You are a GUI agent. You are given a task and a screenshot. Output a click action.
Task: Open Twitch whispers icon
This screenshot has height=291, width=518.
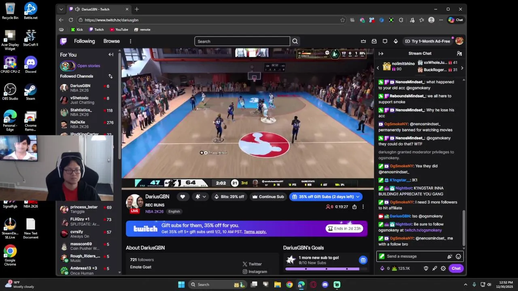point(385,41)
